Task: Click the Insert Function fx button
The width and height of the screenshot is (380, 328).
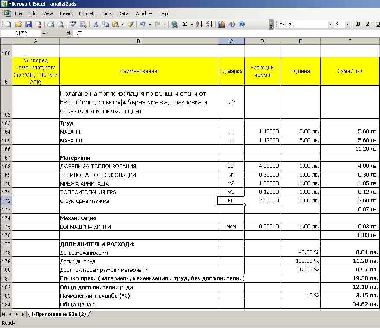Action: pos(69,33)
